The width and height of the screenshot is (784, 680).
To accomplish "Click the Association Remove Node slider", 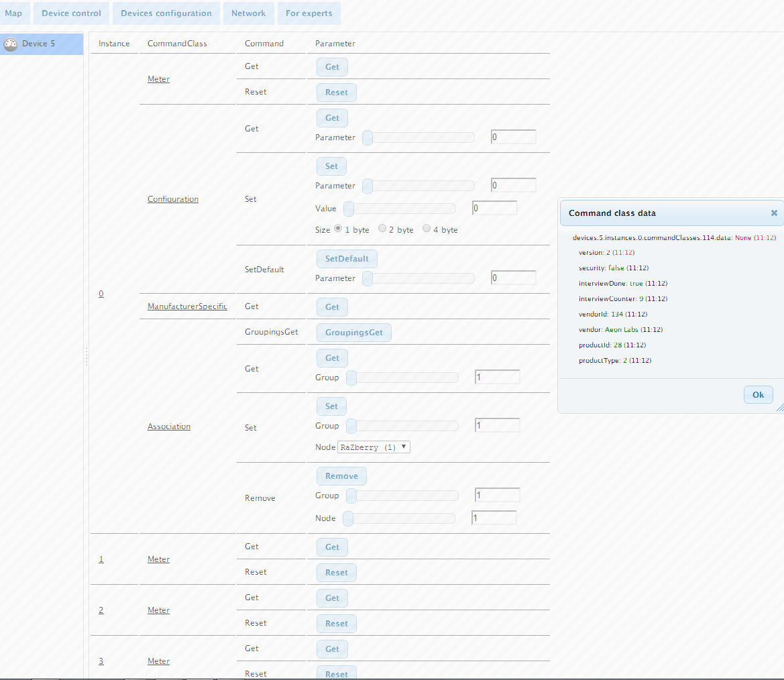I will pyautogui.click(x=398, y=518).
